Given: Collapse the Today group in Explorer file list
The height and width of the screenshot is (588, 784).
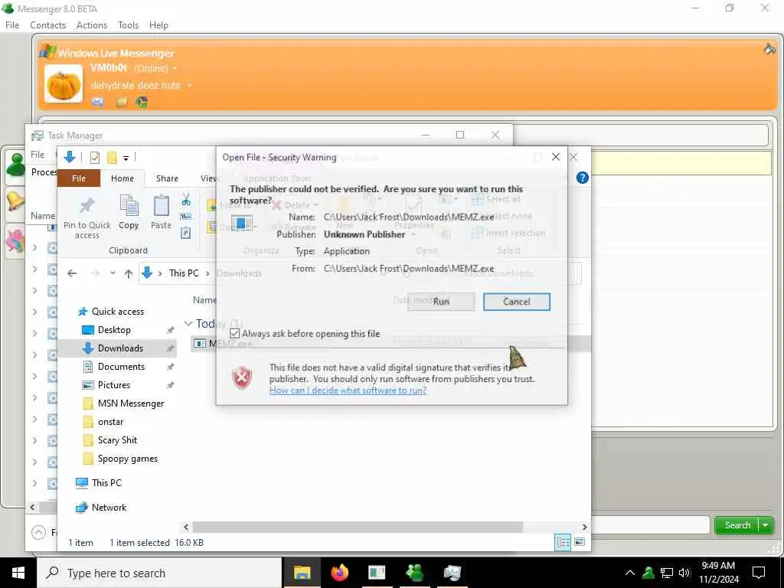Looking at the screenshot, I should tap(188, 324).
